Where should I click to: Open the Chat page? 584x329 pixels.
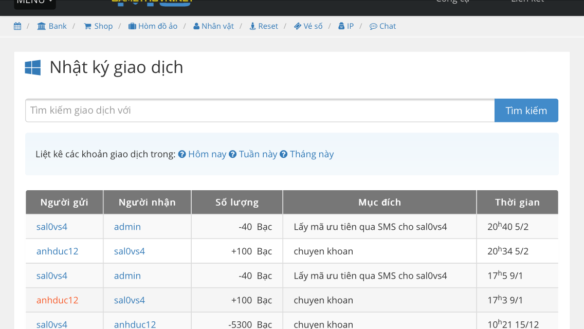pos(383,26)
